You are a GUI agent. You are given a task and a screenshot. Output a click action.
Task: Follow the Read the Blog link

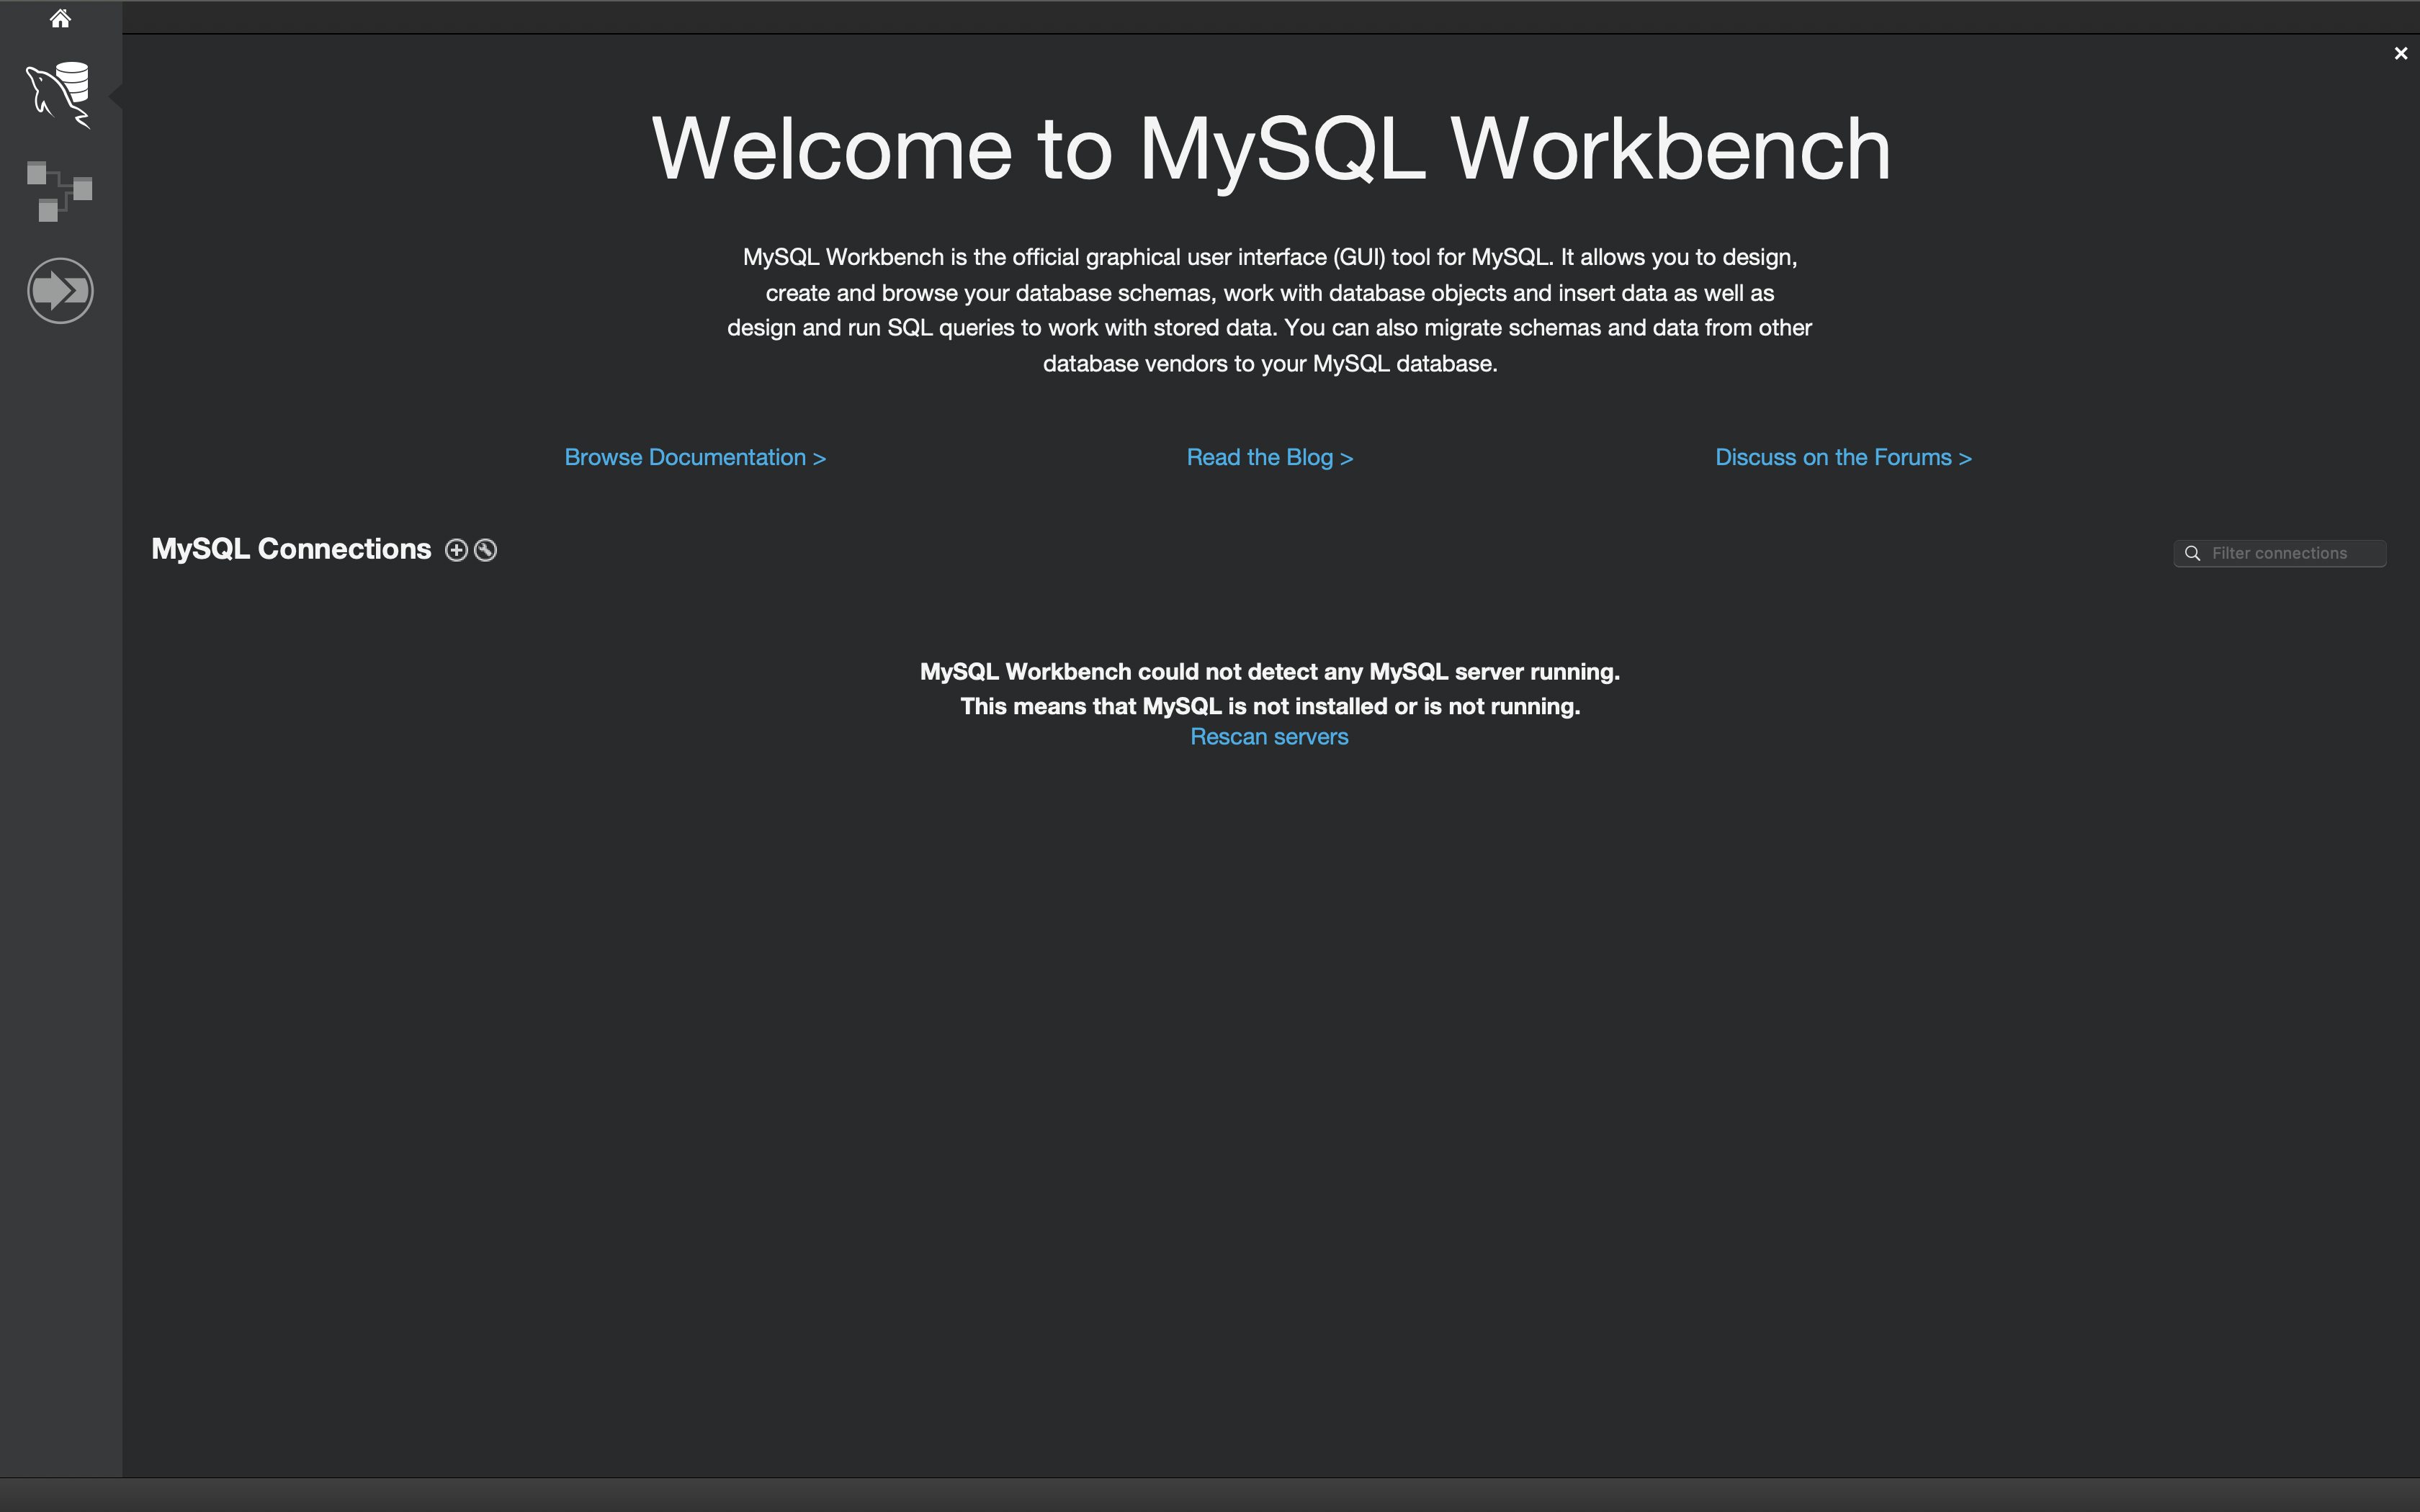1269,457
